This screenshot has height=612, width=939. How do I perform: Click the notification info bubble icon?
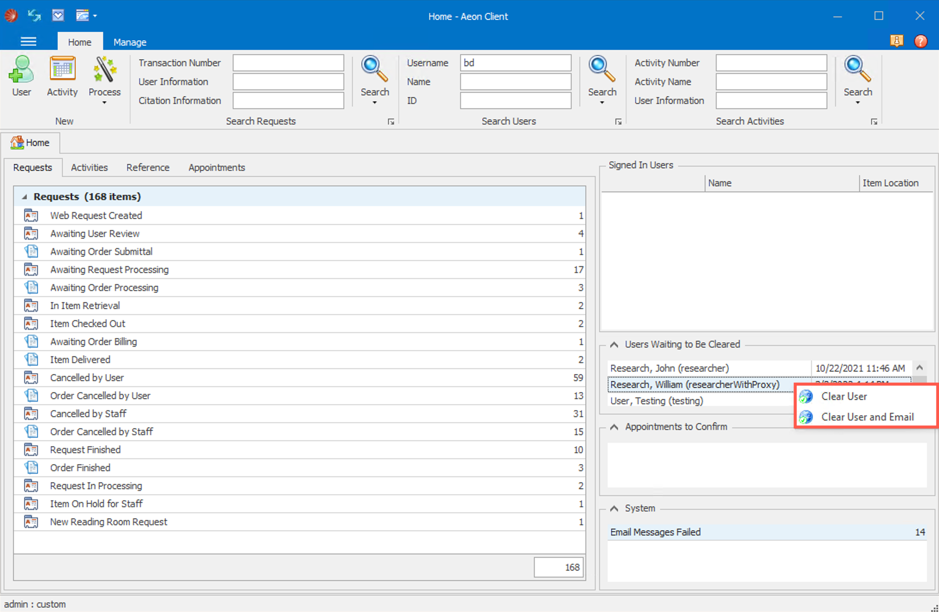pos(897,41)
